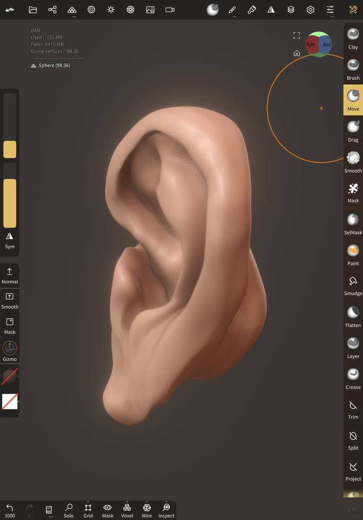The width and height of the screenshot is (363, 520).
Task: Open the camera settings menu
Action: click(170, 10)
